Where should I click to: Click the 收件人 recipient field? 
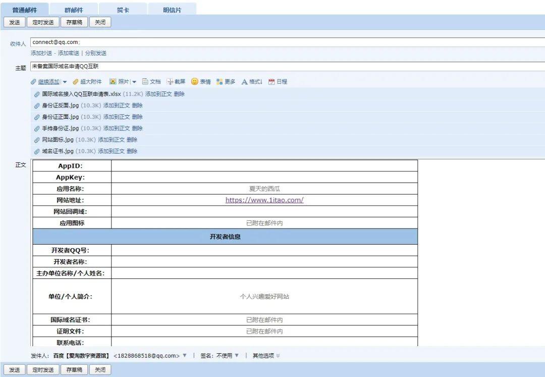(x=288, y=42)
